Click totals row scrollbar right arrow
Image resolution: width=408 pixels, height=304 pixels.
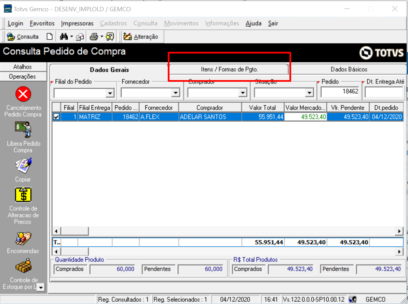point(399,251)
